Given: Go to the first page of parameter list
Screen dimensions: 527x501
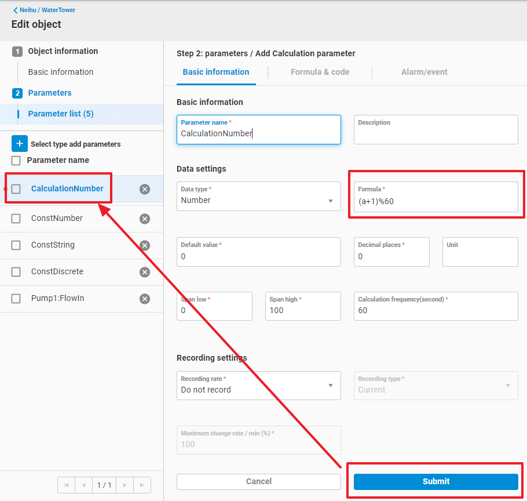Looking at the screenshot, I should (66, 485).
